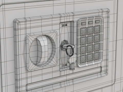Select the top-left keypad button
123x92 pixels.
click(83, 31)
